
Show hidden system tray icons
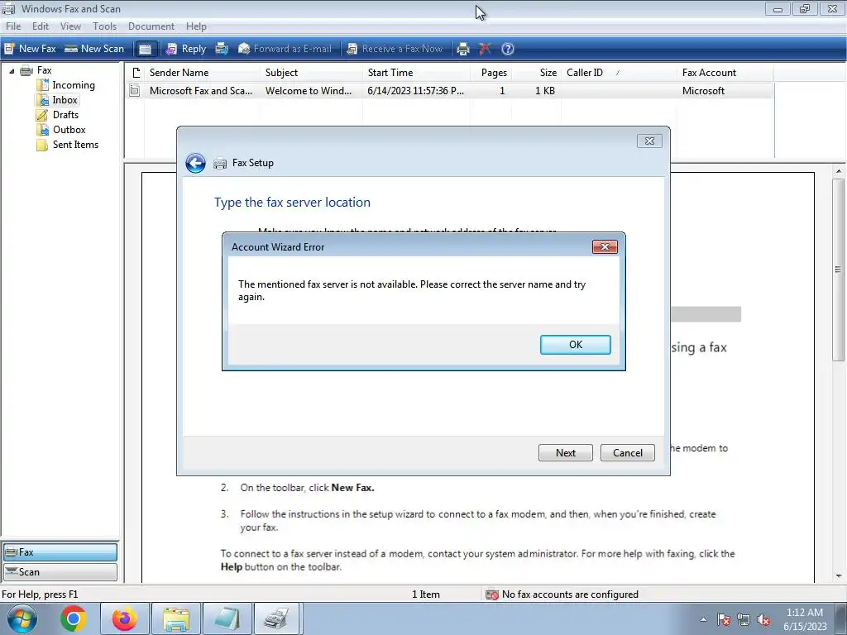point(703,619)
